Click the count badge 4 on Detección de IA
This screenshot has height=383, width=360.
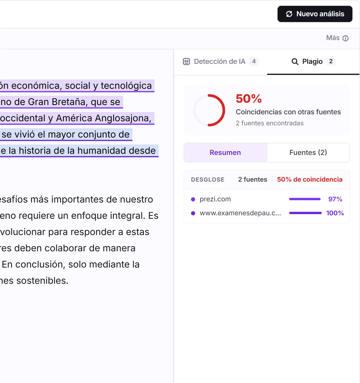pyautogui.click(x=254, y=61)
